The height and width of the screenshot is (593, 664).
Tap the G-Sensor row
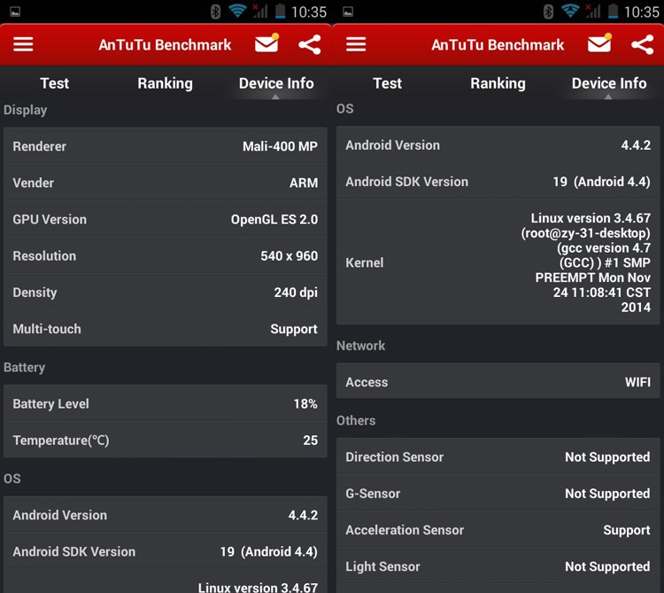[498, 494]
